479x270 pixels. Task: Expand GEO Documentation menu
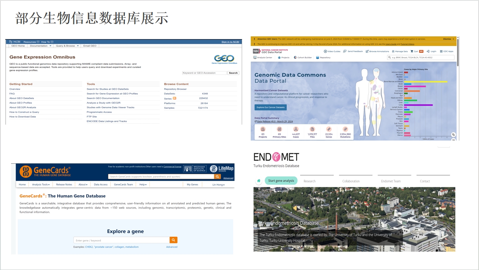40,46
